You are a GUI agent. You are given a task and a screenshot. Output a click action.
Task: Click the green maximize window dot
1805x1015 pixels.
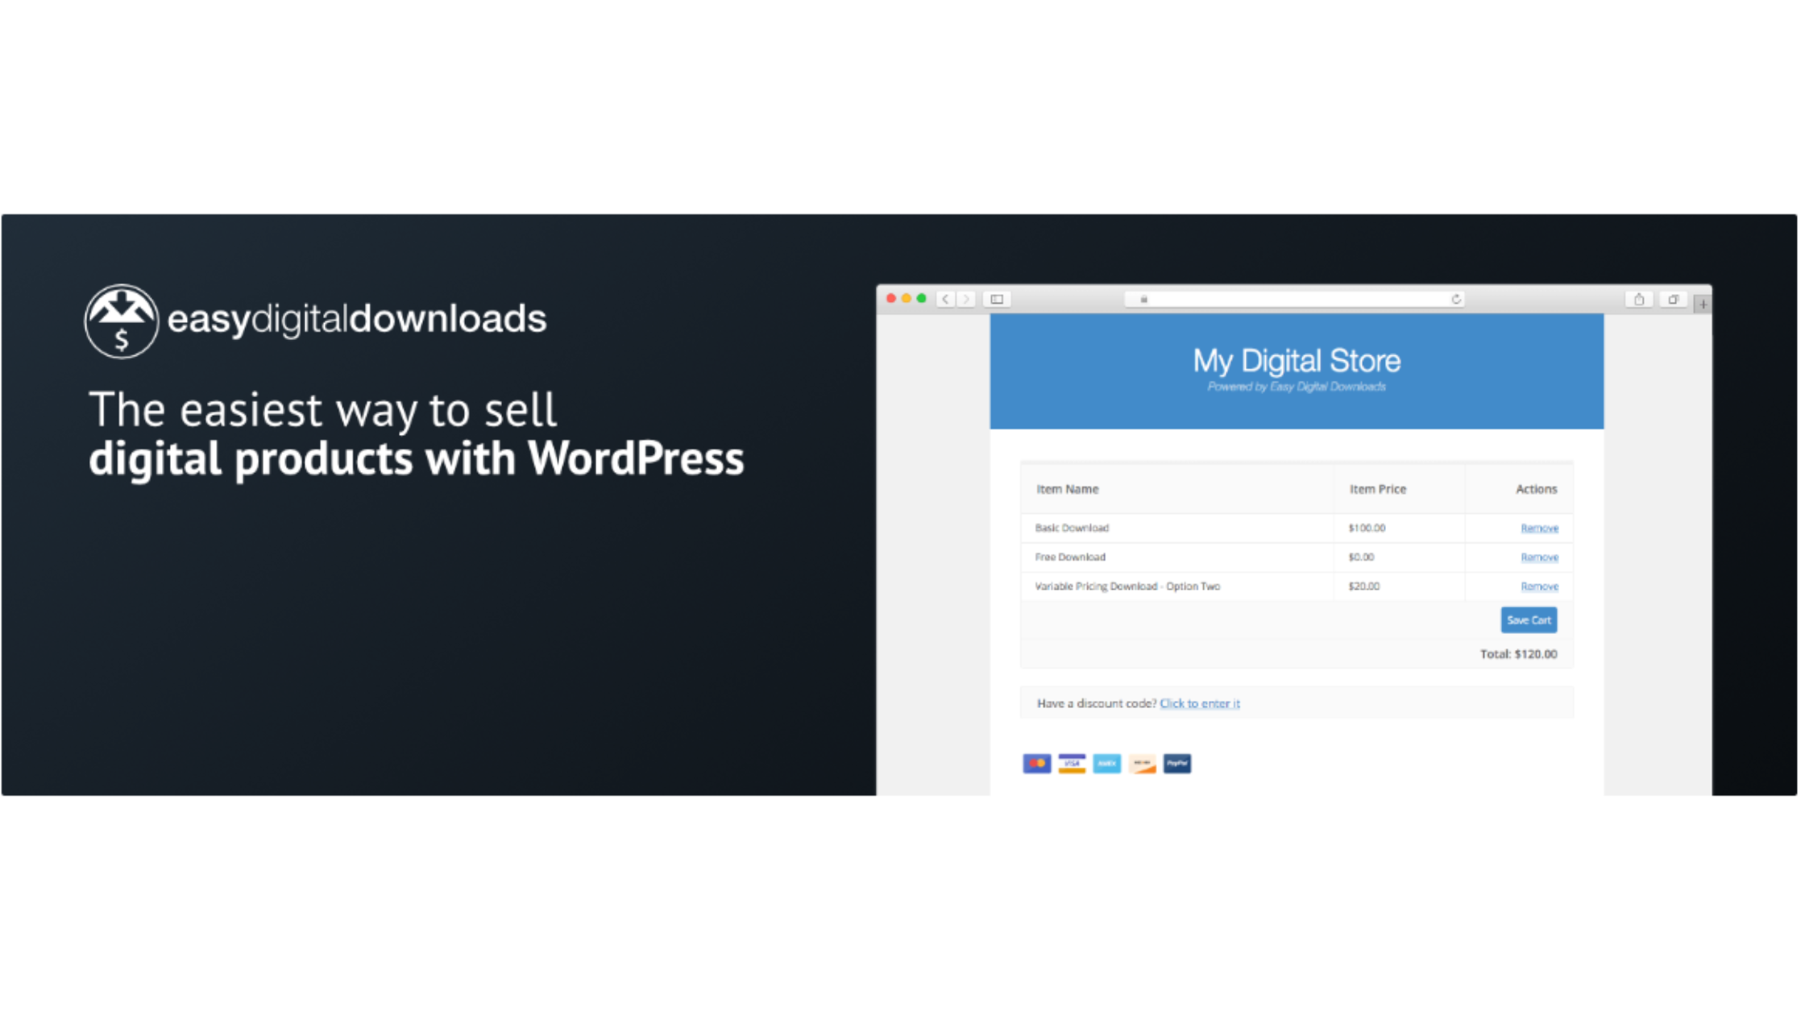coord(922,299)
